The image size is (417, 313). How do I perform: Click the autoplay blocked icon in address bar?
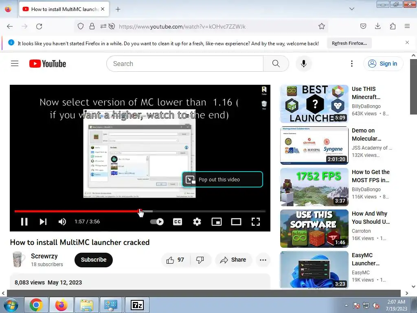tap(112, 26)
